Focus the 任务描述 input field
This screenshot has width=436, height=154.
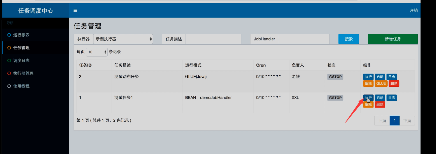click(x=213, y=39)
